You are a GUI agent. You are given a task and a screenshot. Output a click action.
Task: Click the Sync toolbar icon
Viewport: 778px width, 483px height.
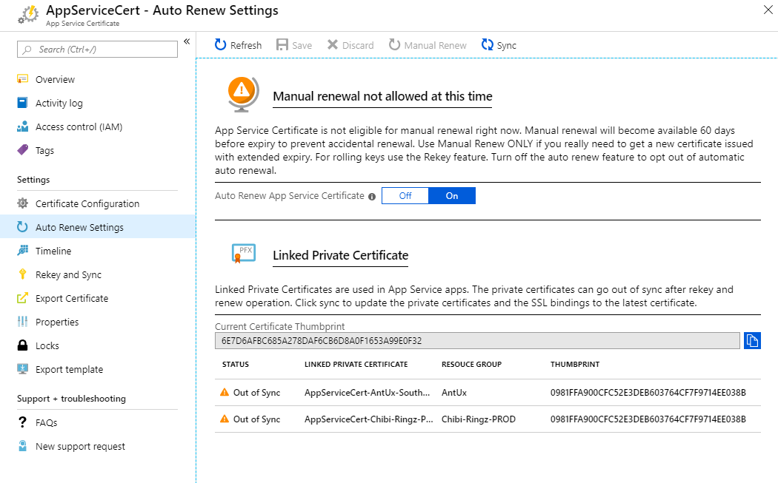tap(487, 45)
